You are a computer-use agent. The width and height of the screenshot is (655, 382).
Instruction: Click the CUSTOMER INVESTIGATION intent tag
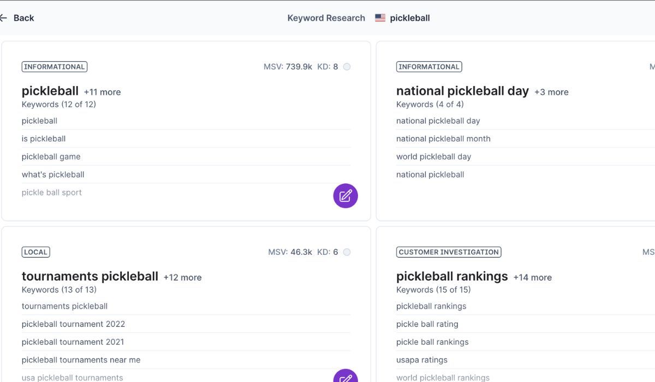click(448, 252)
